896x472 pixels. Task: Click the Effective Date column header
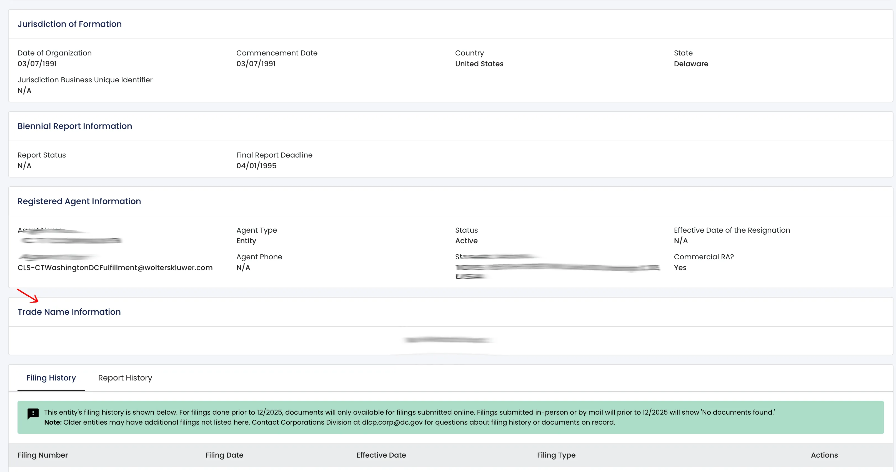[381, 455]
